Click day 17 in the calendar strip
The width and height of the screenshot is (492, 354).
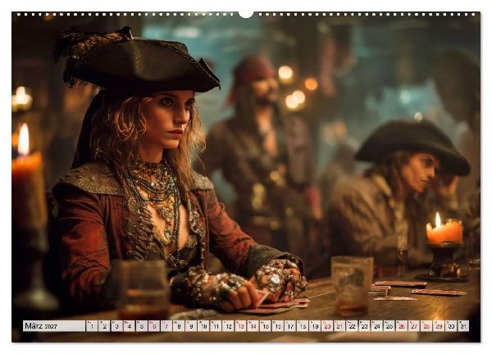290,326
